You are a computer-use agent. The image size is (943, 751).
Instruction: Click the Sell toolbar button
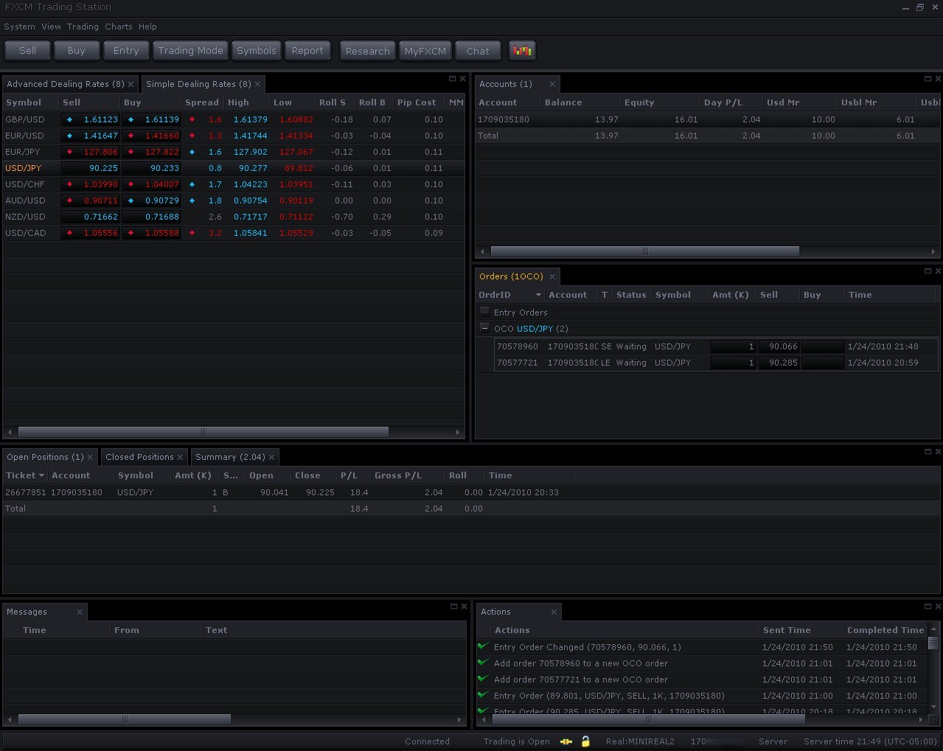pyautogui.click(x=28, y=51)
